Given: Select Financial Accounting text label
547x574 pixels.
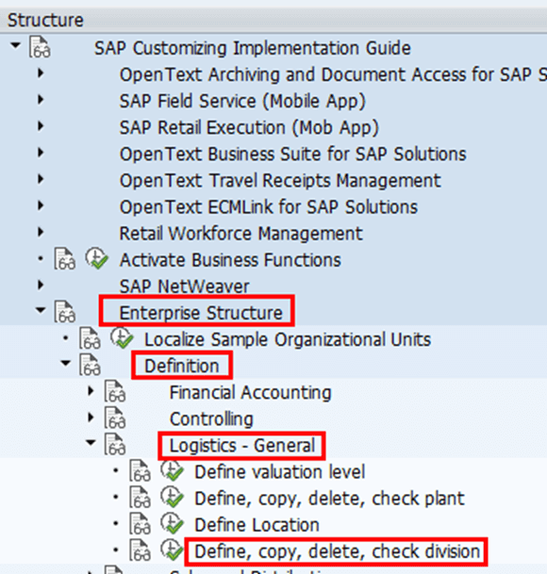Looking at the screenshot, I should [x=250, y=393].
